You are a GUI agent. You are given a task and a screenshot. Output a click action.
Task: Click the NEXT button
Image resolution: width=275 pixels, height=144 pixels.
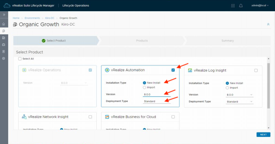[x=263, y=135]
